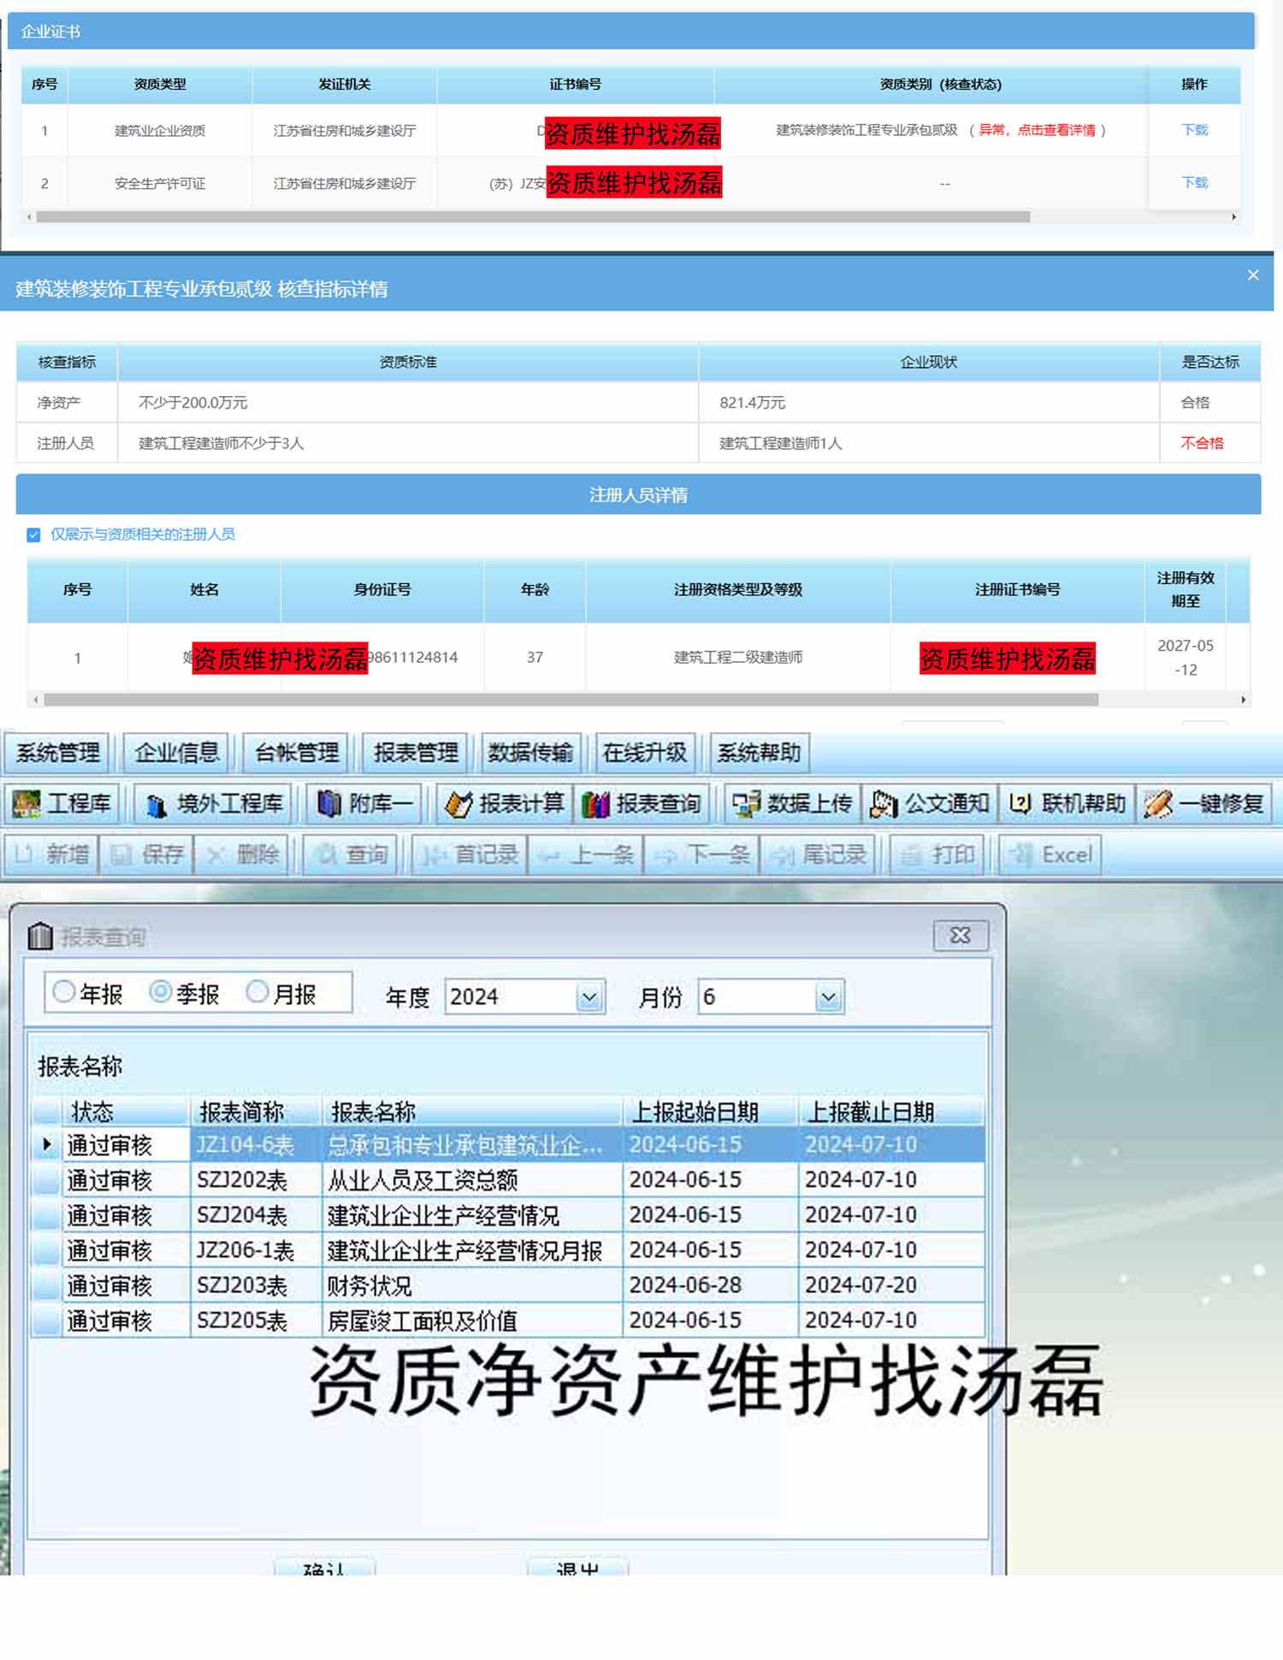Screen dimensions: 1283x1660
Task: Click the 确认 button in 报表查询
Action: 324,1568
